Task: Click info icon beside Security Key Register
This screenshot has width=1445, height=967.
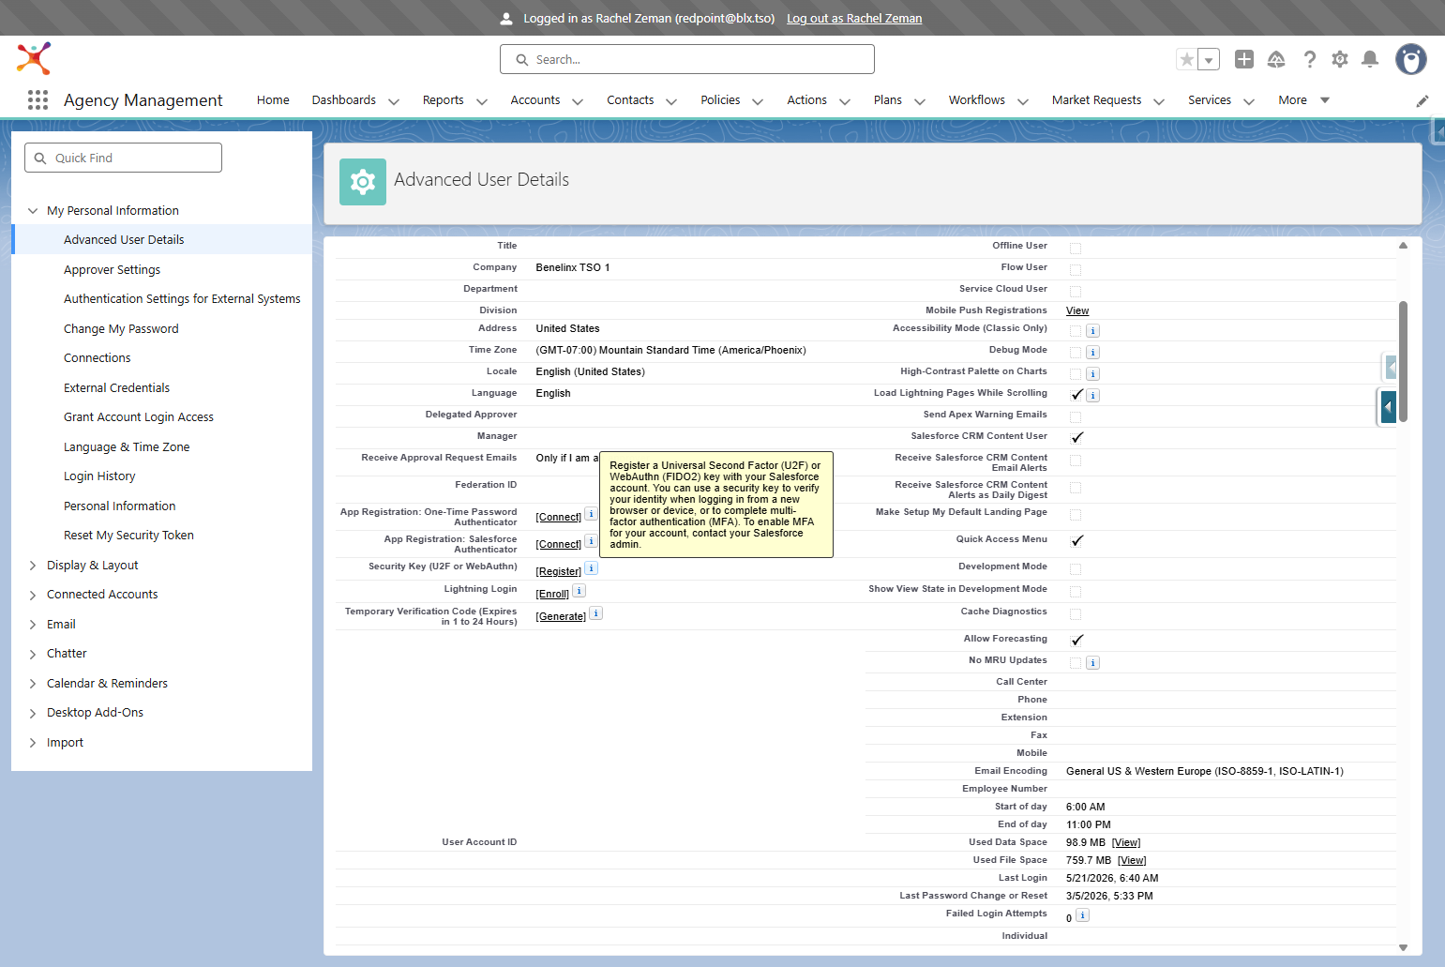Action: tap(592, 568)
